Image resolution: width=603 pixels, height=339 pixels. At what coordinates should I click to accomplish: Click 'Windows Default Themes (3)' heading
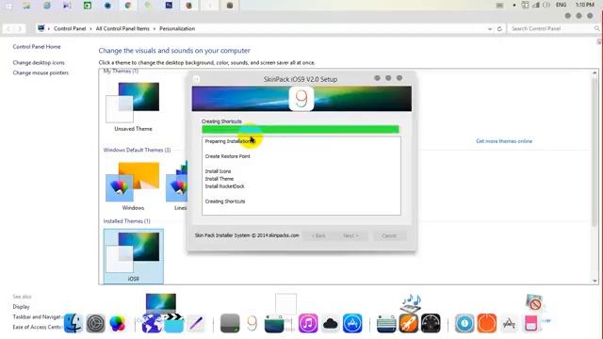[137, 150]
